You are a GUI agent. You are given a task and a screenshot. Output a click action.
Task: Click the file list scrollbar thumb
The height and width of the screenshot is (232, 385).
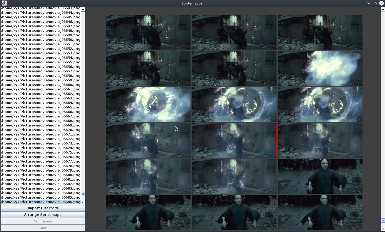pos(83,194)
